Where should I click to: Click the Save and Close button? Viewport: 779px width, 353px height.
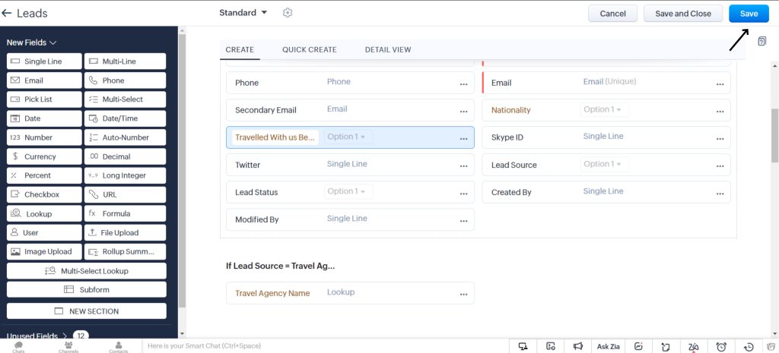coord(682,14)
